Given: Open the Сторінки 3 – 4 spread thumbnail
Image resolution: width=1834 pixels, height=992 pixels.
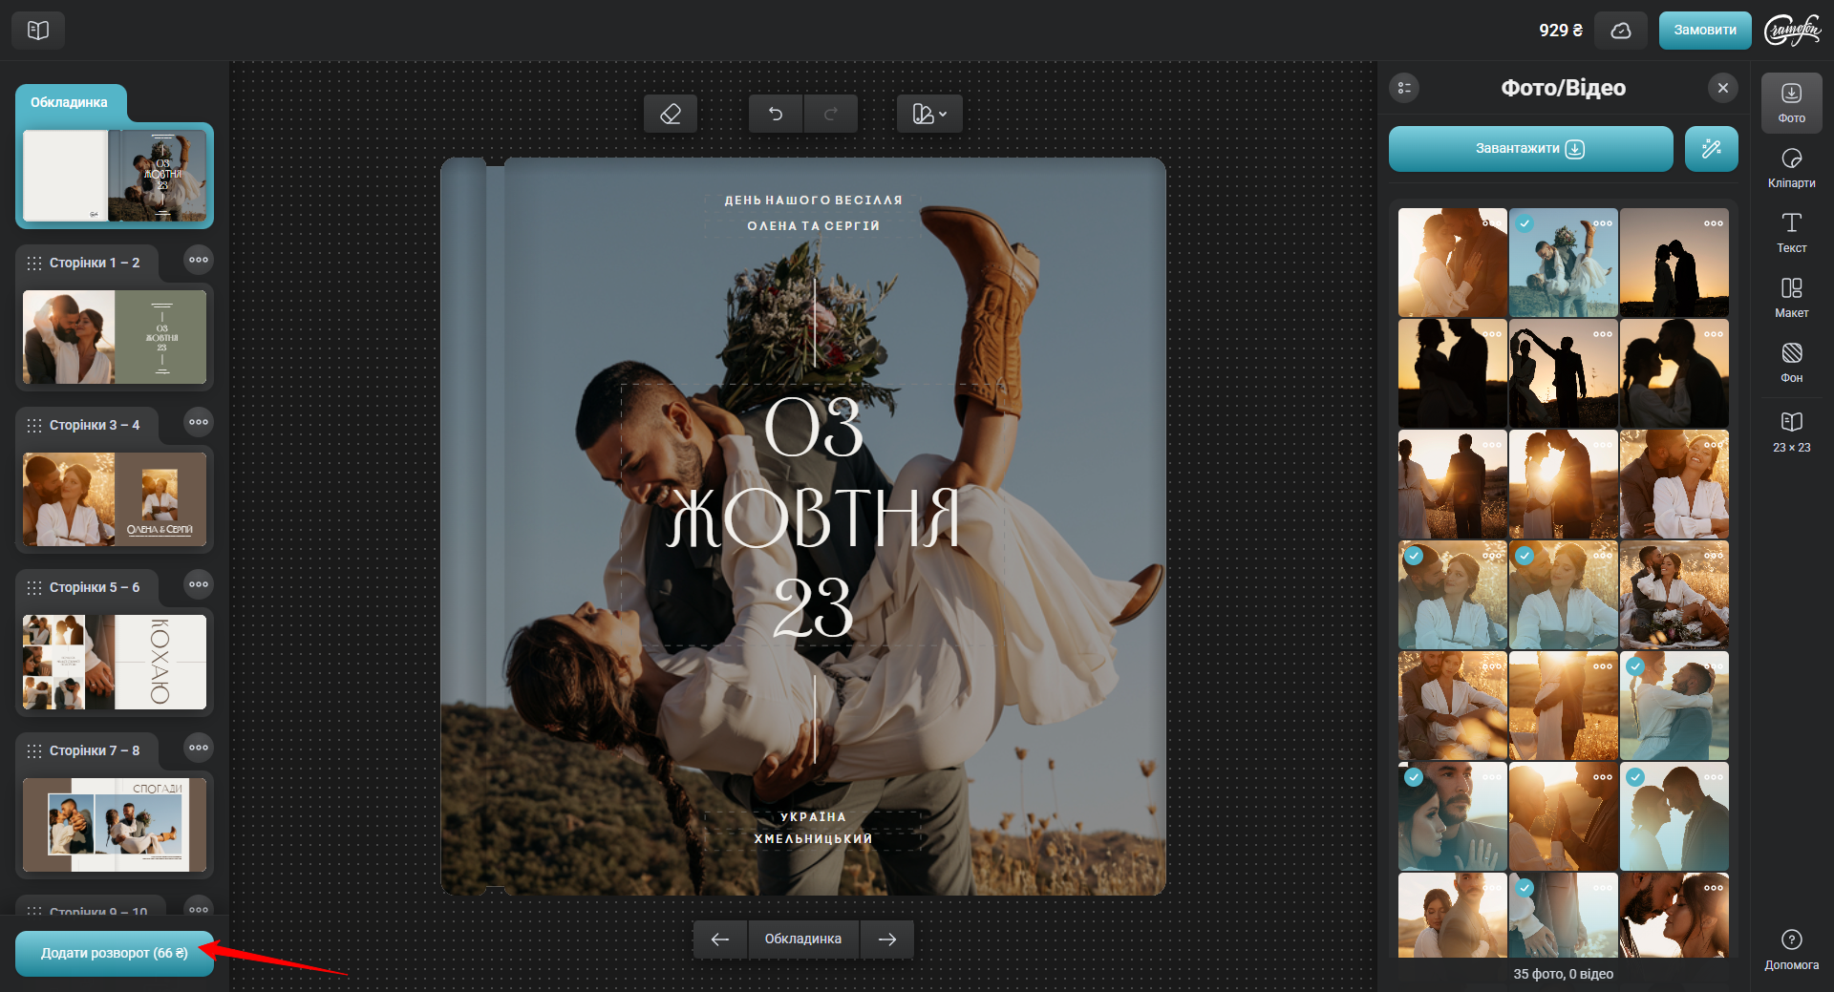Looking at the screenshot, I should click(x=115, y=499).
